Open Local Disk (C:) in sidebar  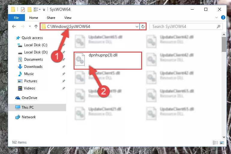point(36,45)
